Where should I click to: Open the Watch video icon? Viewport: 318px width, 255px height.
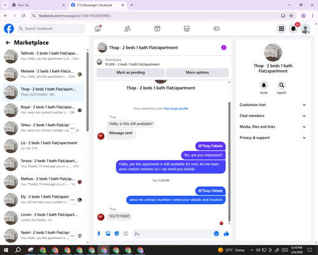pos(157,29)
